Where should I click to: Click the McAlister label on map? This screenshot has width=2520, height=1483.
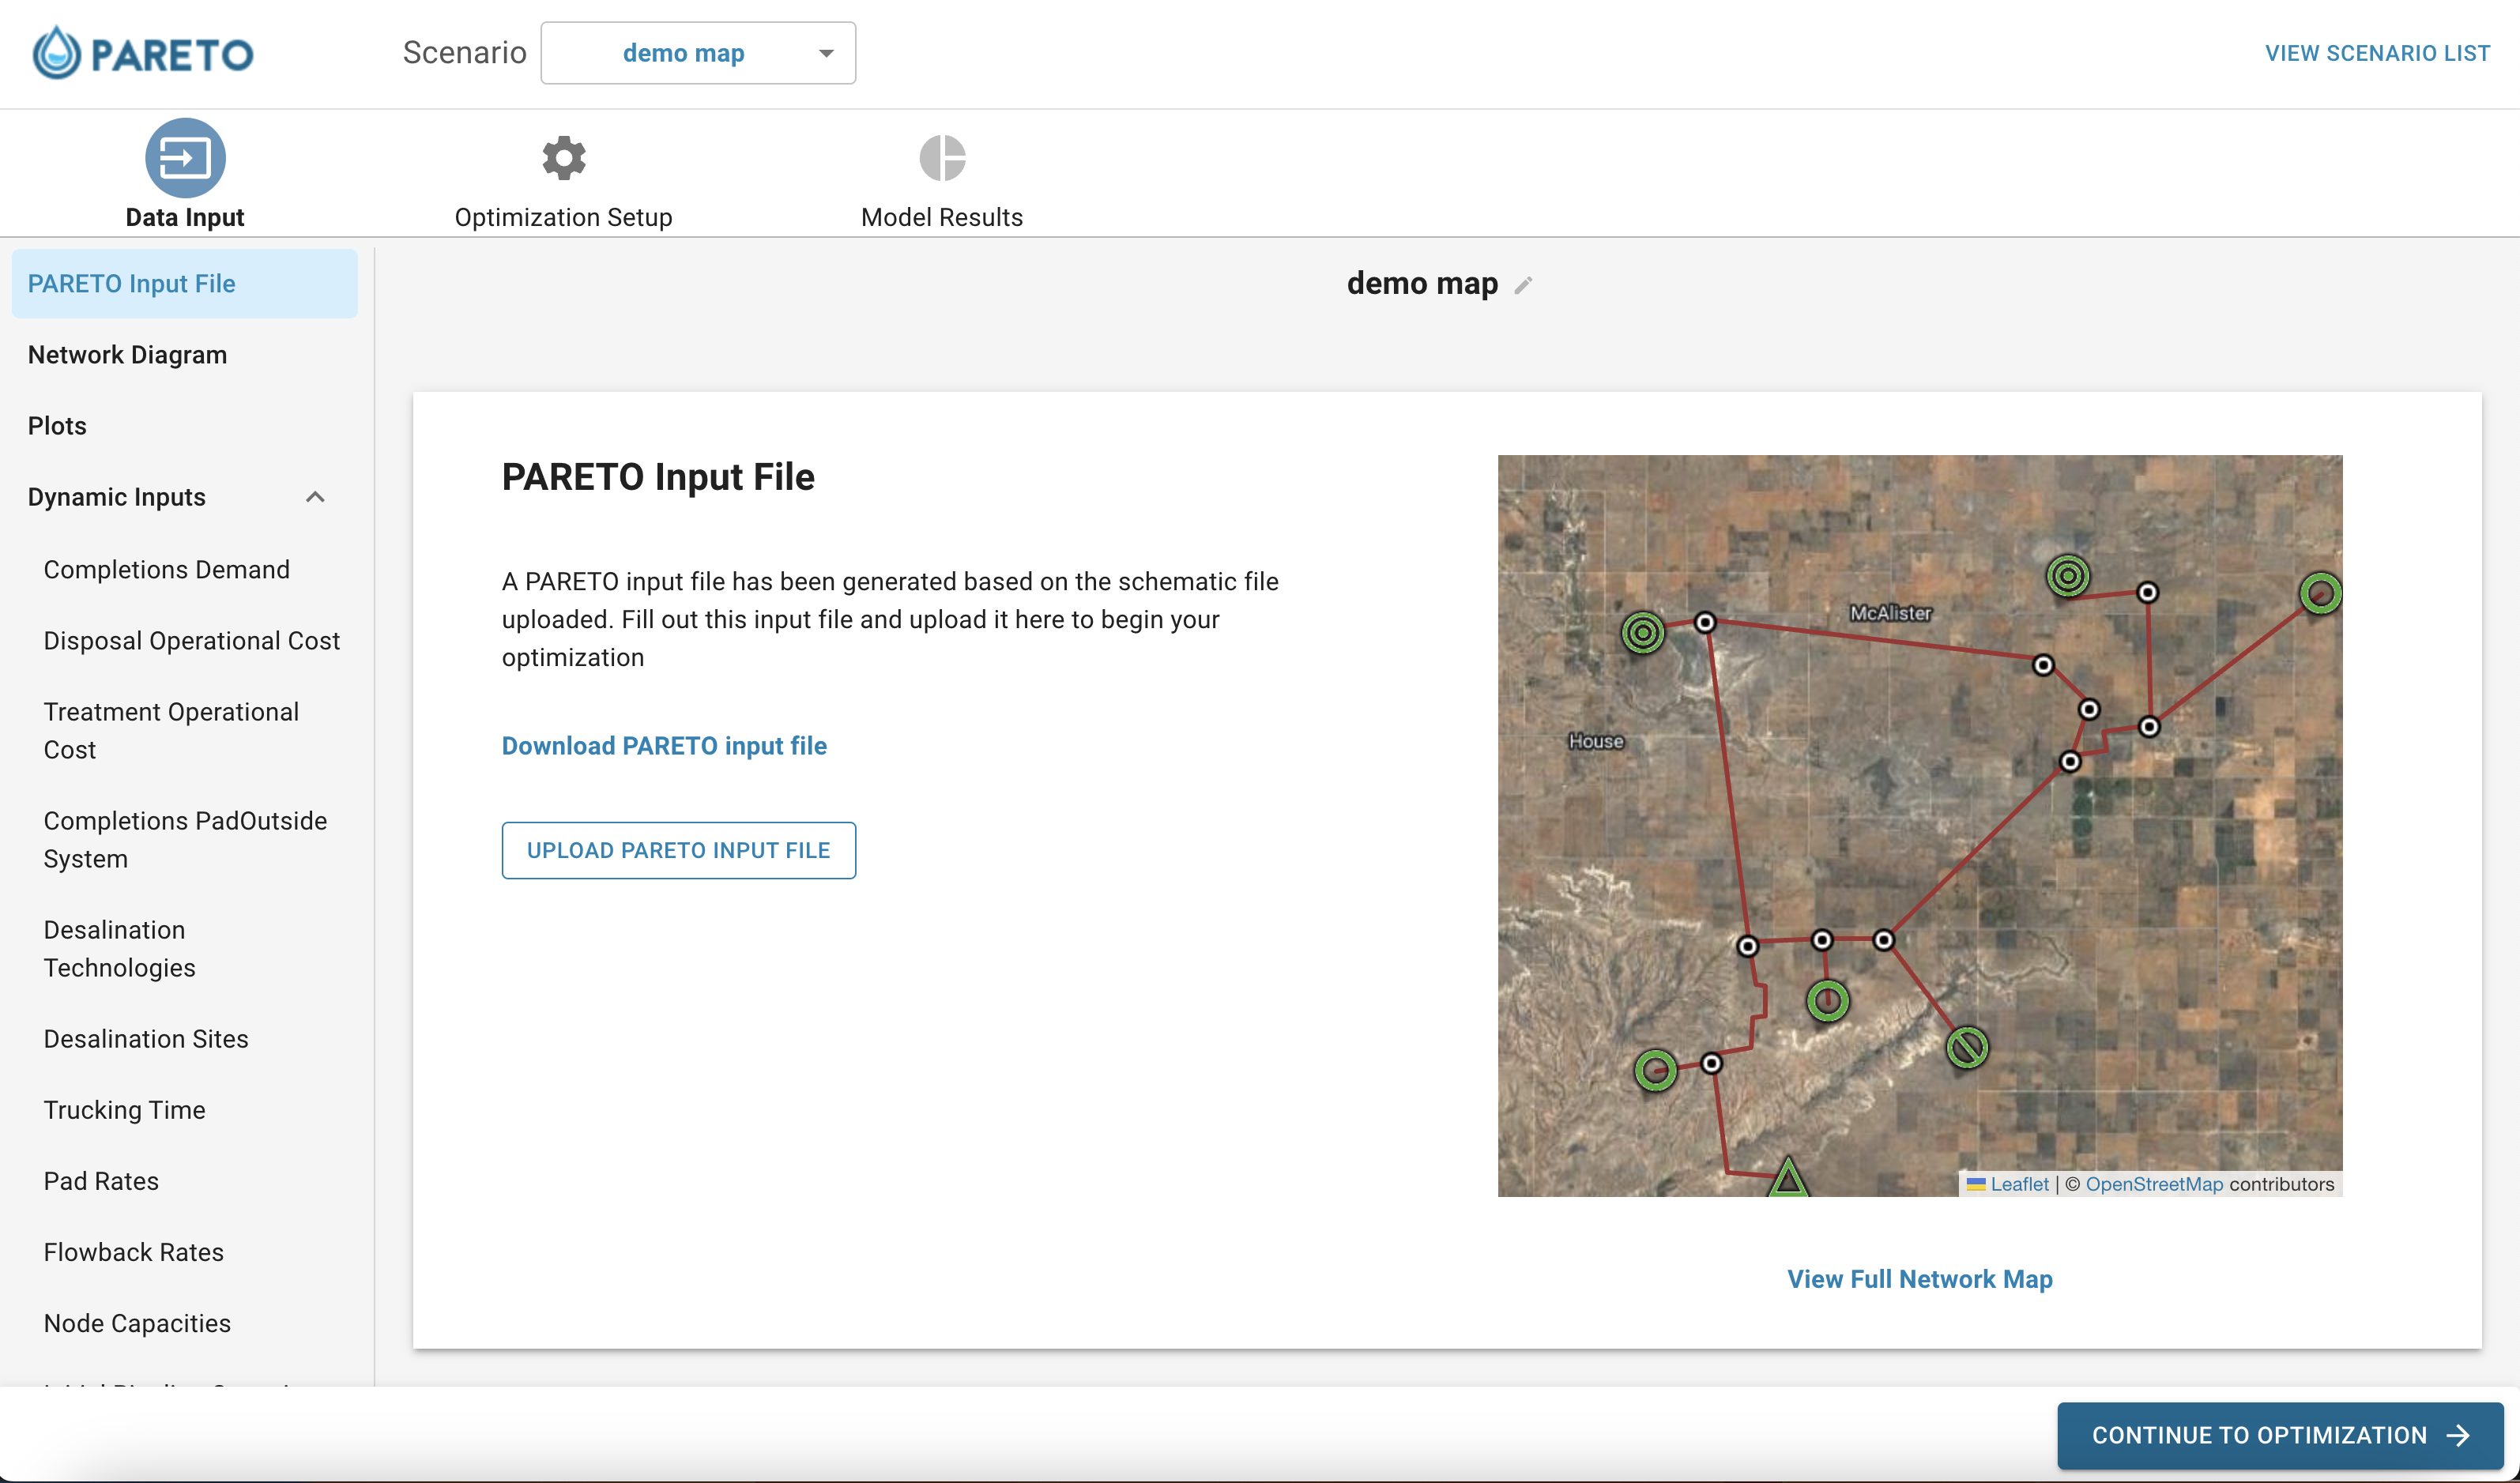pos(1890,613)
